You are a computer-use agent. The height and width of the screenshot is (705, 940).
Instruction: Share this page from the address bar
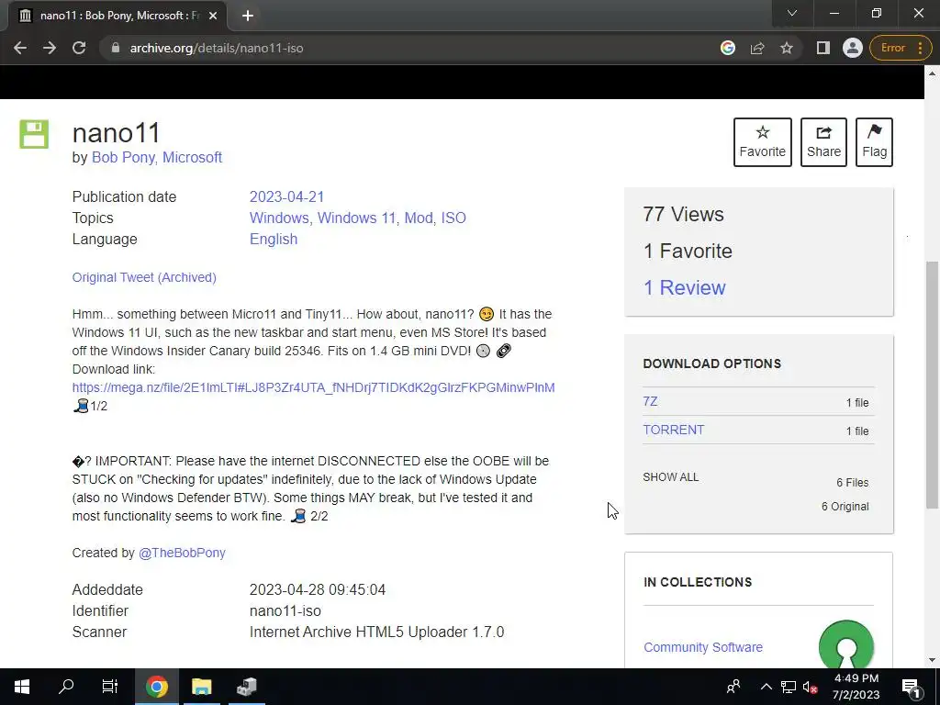click(x=757, y=48)
